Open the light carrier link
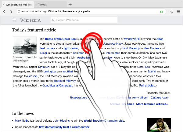183x132 pixels. click(71, 48)
